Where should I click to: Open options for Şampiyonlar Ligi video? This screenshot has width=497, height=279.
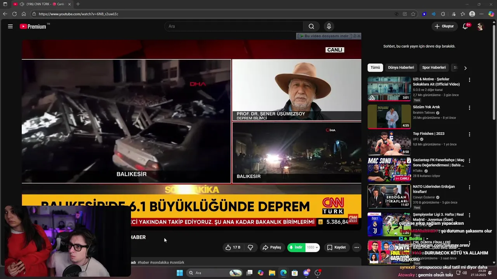469,215
